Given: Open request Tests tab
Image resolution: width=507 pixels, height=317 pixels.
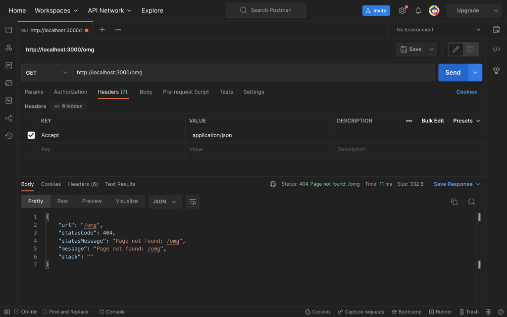Looking at the screenshot, I should [226, 92].
